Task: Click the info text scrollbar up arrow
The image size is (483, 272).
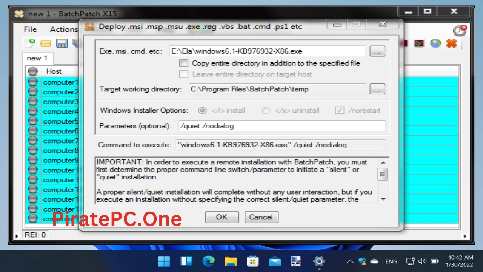Action: point(383,163)
